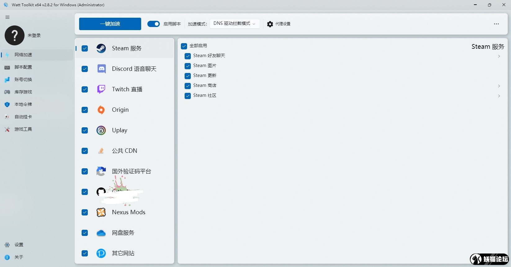This screenshot has width=511, height=267.
Task: Expand the Steam 好友聊天 row chevron
Action: pos(499,56)
